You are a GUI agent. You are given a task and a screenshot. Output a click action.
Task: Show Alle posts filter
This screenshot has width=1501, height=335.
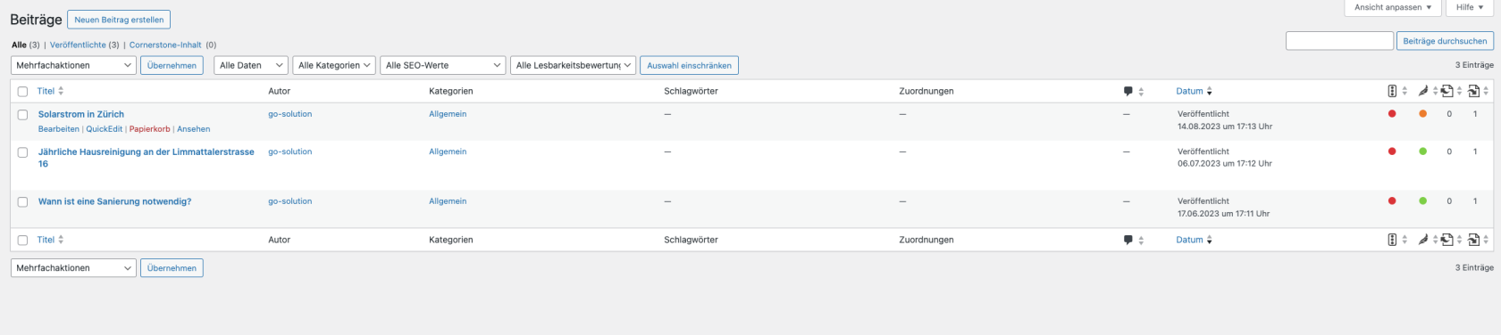click(x=19, y=45)
